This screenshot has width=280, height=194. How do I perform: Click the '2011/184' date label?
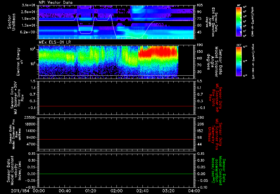click(20, 191)
